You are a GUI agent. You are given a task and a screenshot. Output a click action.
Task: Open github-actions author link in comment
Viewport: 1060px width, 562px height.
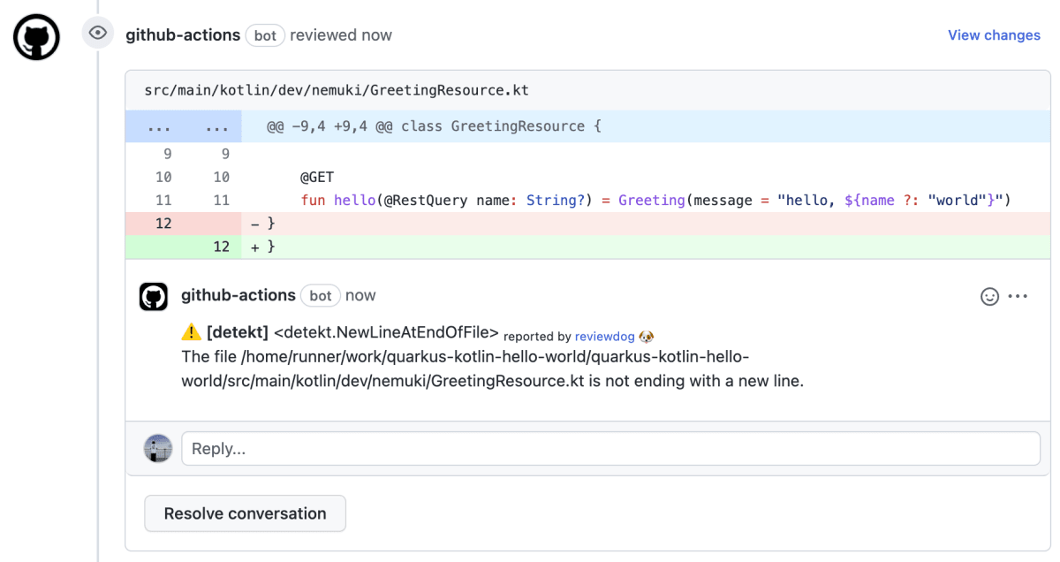[238, 295]
